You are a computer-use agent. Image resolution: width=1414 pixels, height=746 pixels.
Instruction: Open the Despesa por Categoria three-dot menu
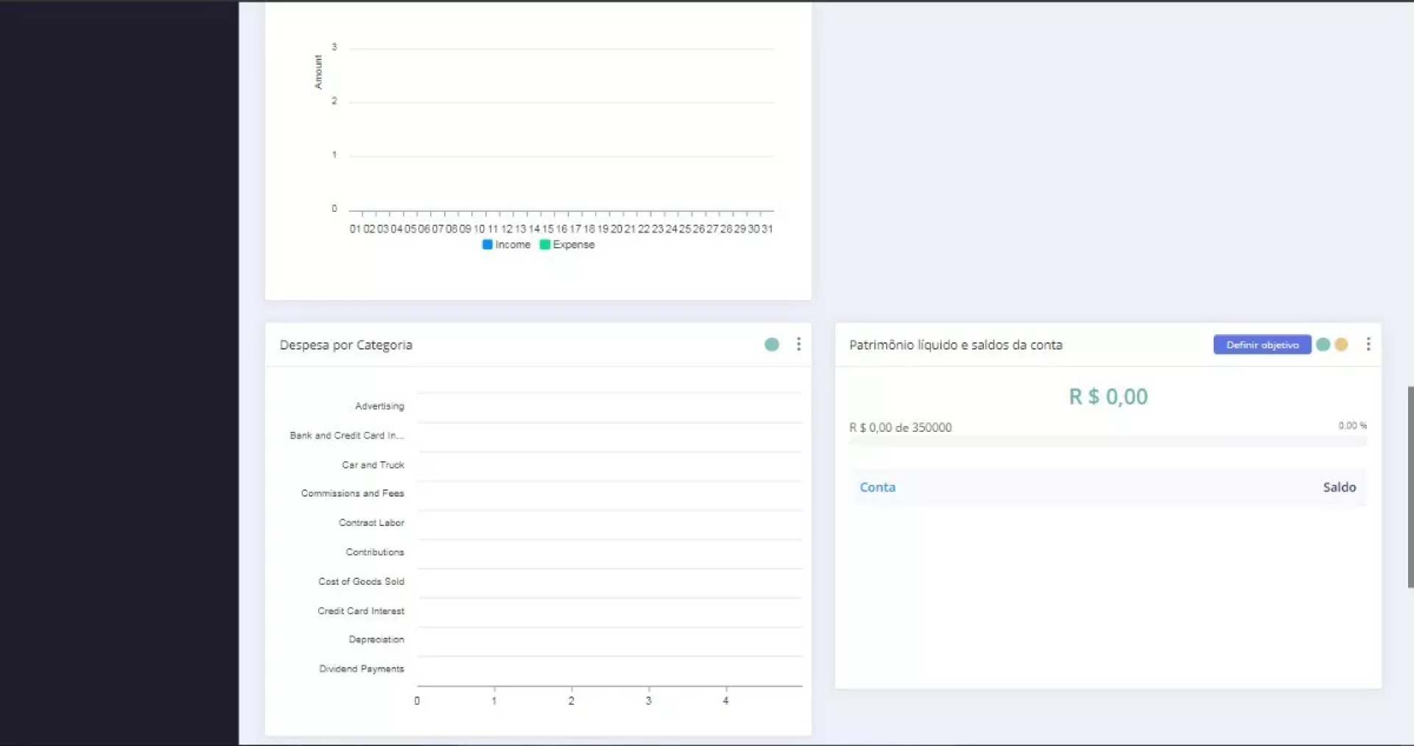click(798, 344)
